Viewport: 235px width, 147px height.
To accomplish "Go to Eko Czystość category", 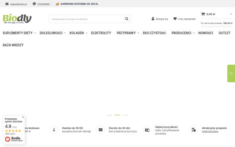I will tap(154, 33).
